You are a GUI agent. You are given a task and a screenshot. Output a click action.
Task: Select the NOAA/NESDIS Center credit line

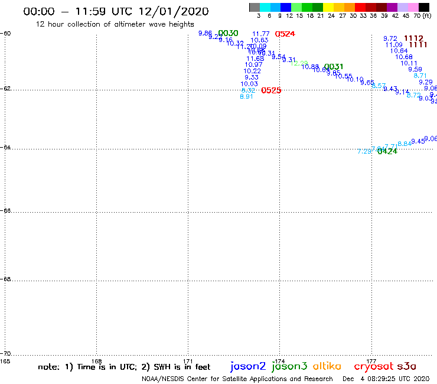(237, 379)
